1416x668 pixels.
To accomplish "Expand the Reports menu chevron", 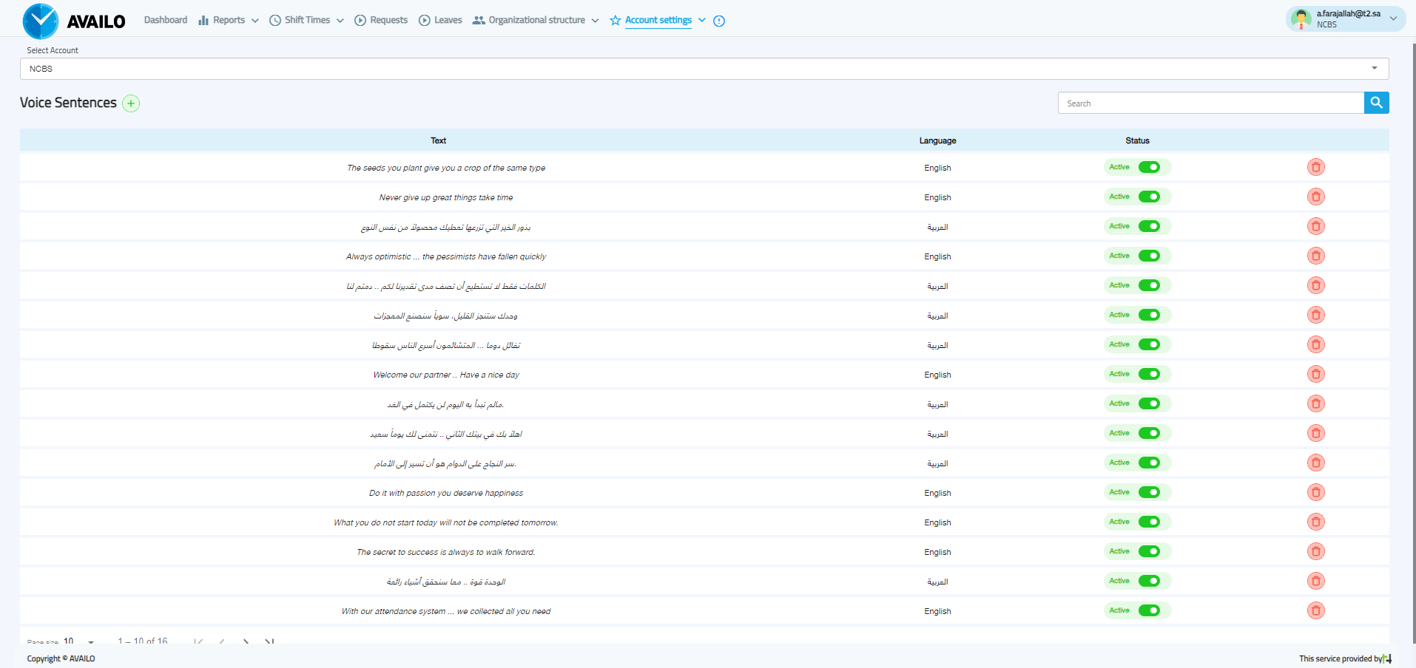I will [255, 21].
